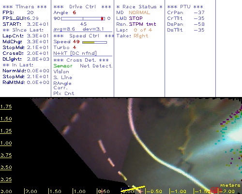This screenshot has width=242, height=194.
Task: Click the red marker on Angle slider
Action: coord(102,18)
